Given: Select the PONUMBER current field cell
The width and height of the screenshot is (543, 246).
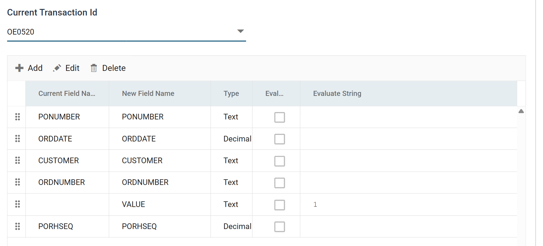Looking at the screenshot, I should (67, 117).
